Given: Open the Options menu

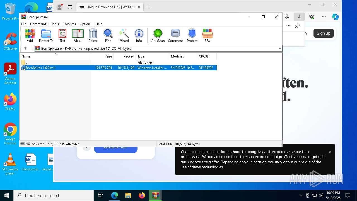Looking at the screenshot, I should coord(86,24).
